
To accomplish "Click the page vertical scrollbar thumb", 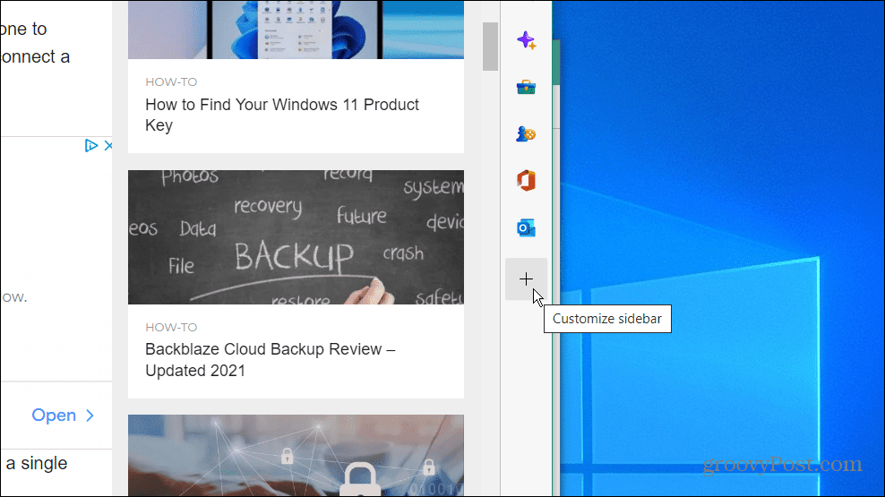I will (490, 47).
